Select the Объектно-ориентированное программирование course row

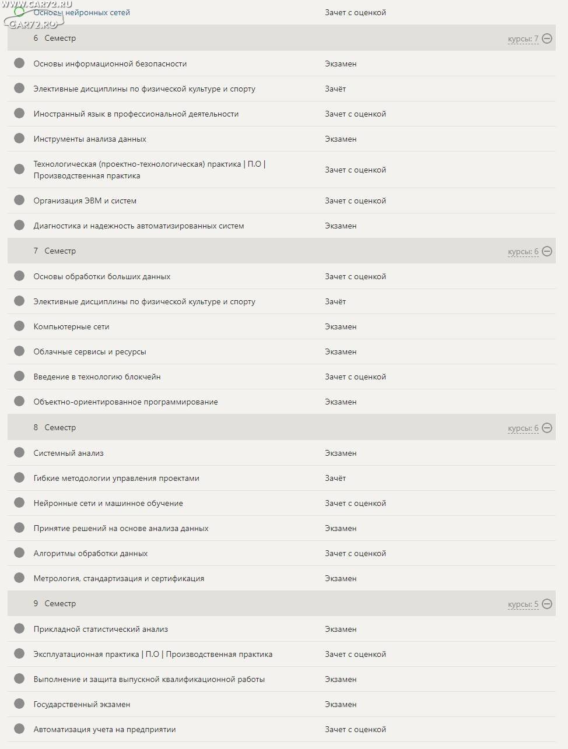tap(281, 402)
